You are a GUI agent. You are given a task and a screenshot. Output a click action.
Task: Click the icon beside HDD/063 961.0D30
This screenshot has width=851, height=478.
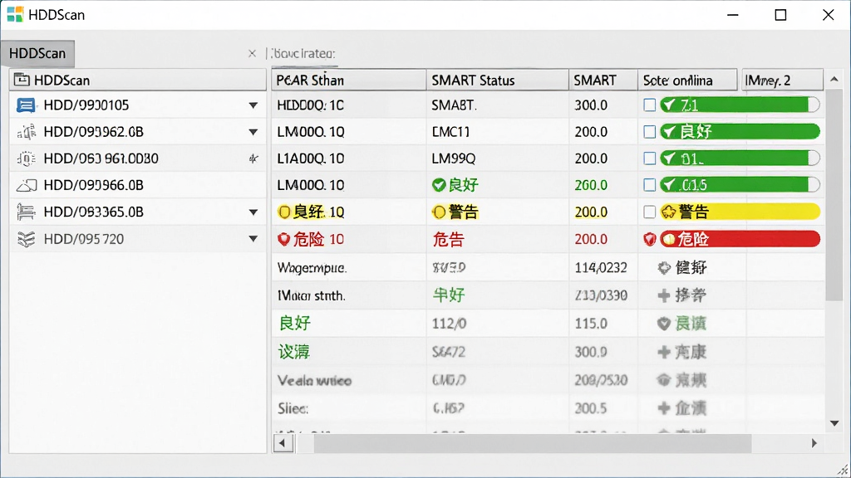pyautogui.click(x=26, y=159)
